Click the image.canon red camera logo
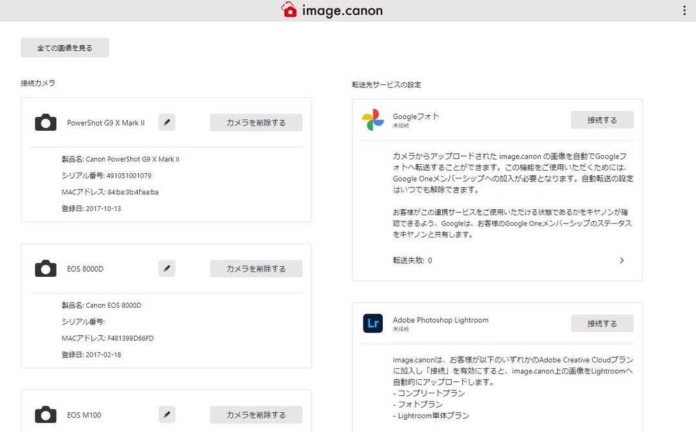Image resolution: width=696 pixels, height=432 pixels. pyautogui.click(x=289, y=10)
